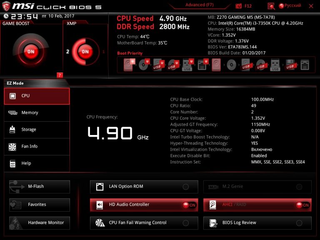Toggle the XMP ON button
The height and width of the screenshot is (240, 320).
85,51
